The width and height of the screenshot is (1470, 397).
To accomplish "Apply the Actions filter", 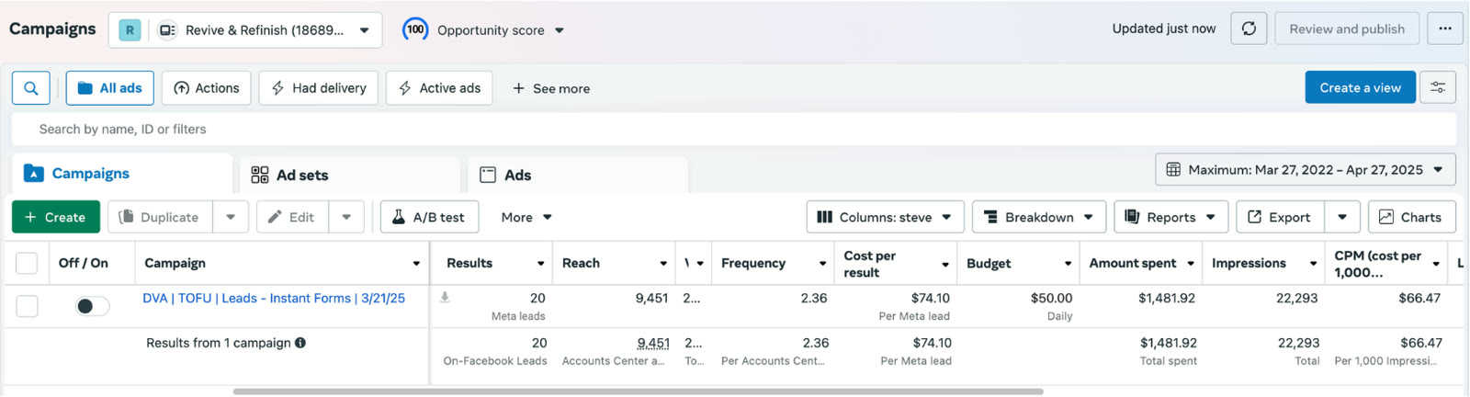I will (207, 88).
